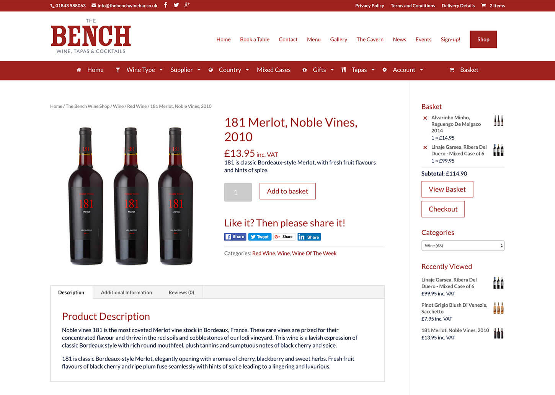Share product with Tweet button
The image size is (555, 395).
(260, 237)
